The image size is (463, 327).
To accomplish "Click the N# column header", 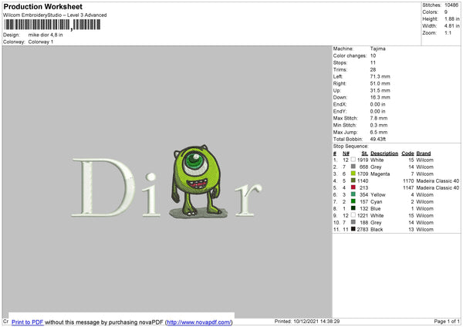I will (x=346, y=153).
